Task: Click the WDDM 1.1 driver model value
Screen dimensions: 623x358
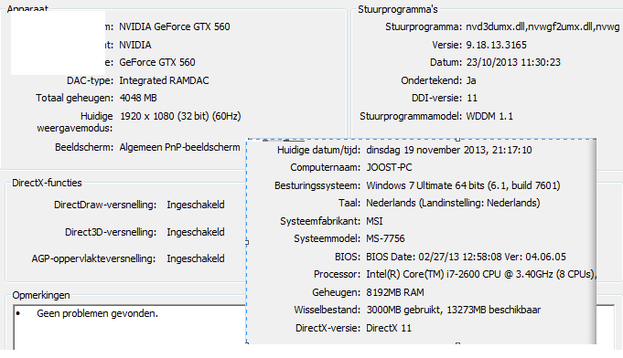Action: pos(489,116)
